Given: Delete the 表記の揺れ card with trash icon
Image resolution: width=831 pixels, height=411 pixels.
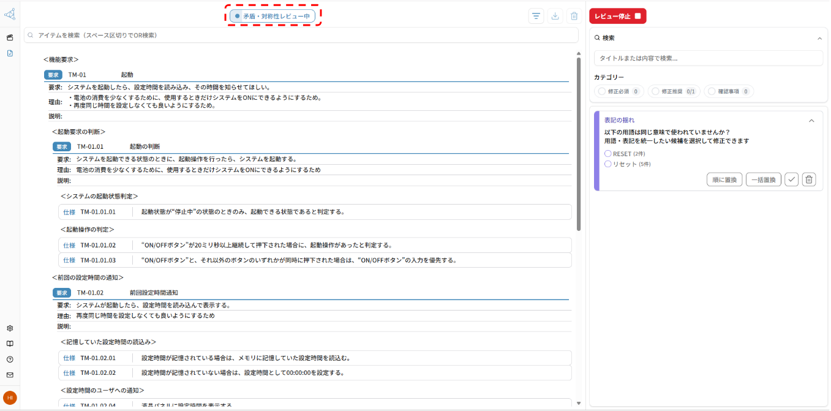Looking at the screenshot, I should [x=809, y=179].
